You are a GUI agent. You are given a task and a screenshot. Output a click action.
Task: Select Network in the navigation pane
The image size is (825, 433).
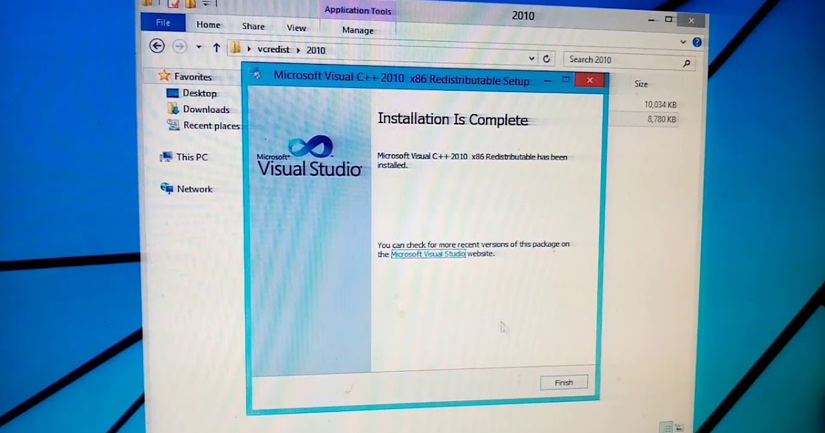[x=195, y=189]
